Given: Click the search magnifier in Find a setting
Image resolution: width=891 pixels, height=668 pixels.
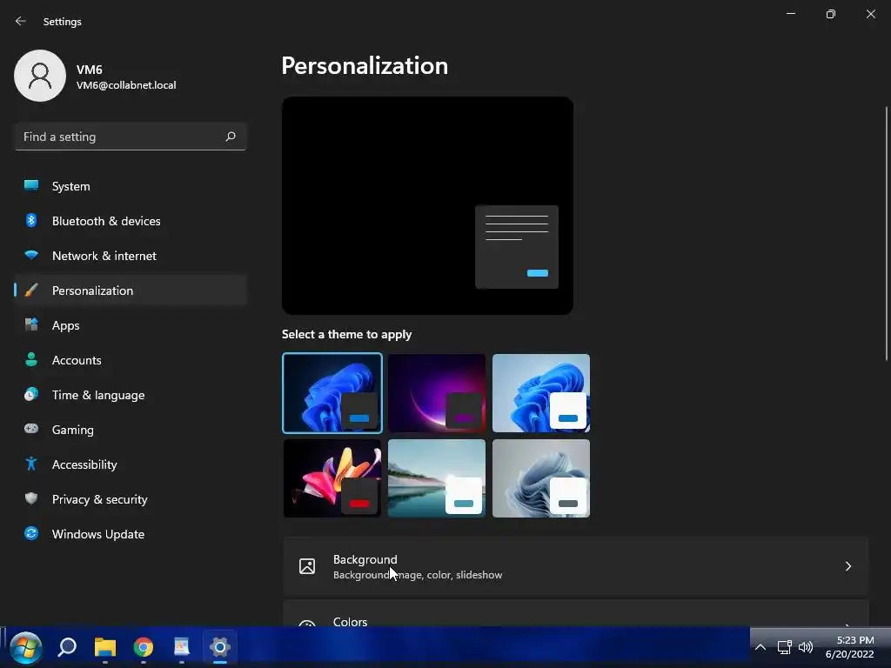Looking at the screenshot, I should coord(230,137).
